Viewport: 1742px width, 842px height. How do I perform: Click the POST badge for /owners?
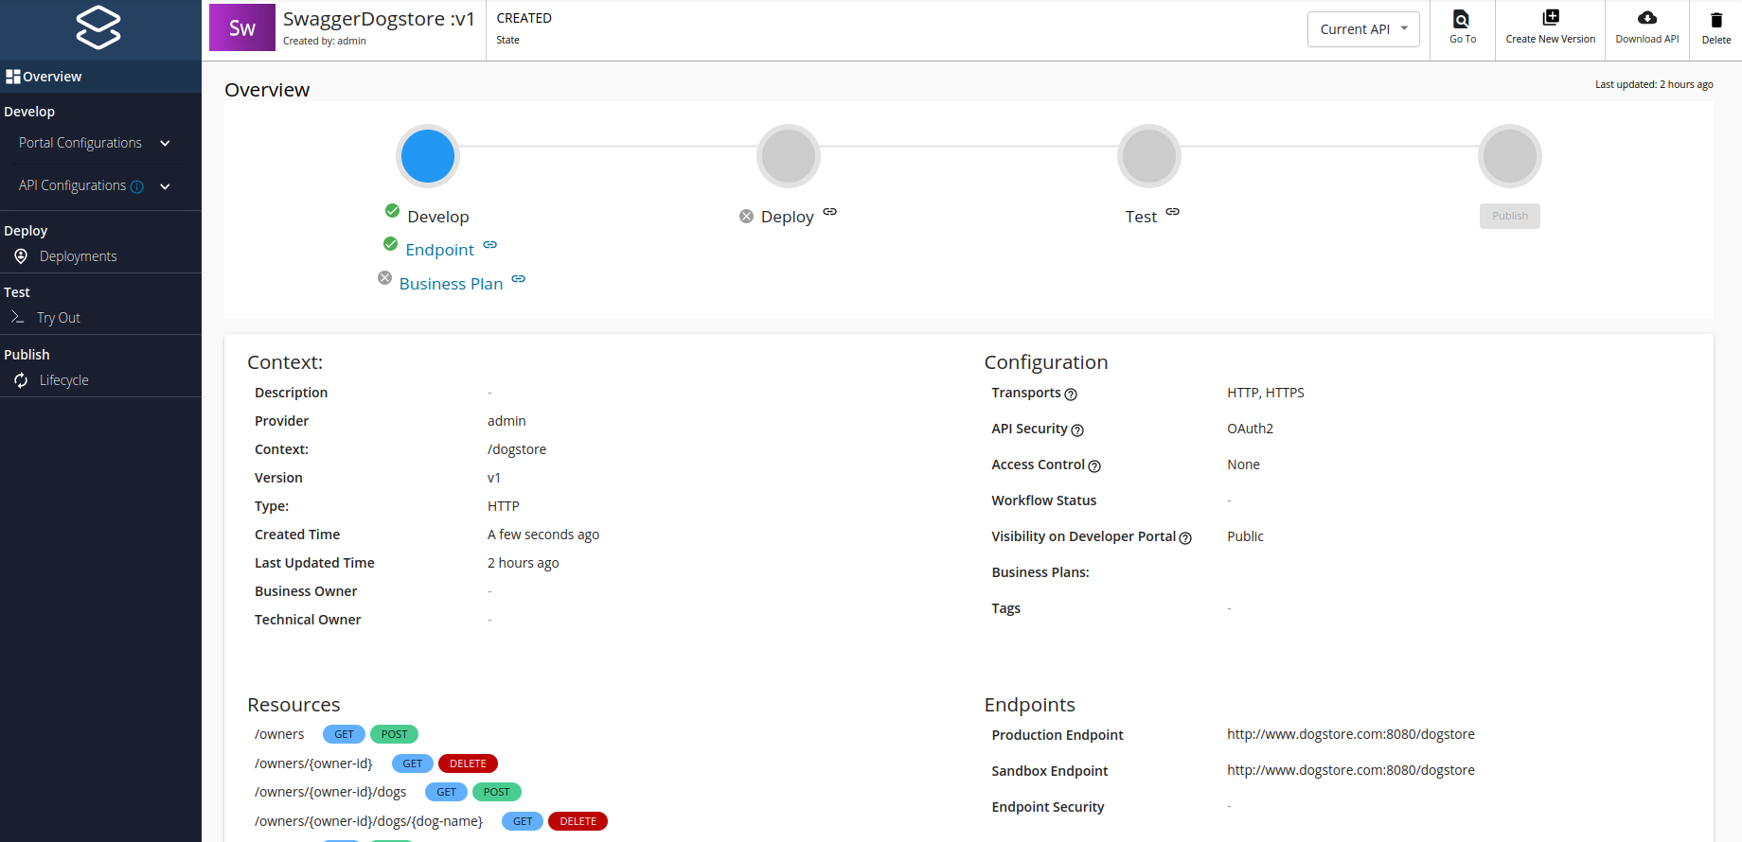tap(394, 734)
